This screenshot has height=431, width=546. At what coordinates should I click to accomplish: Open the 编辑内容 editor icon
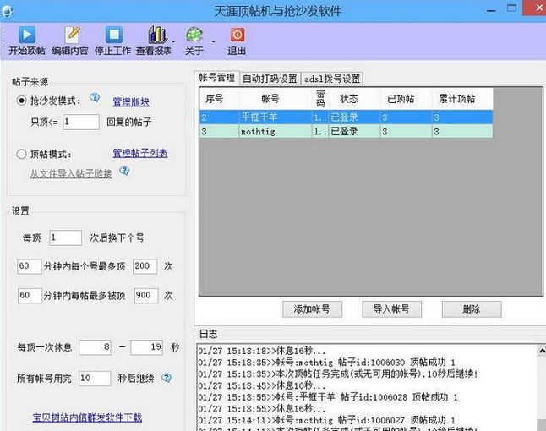pos(72,35)
